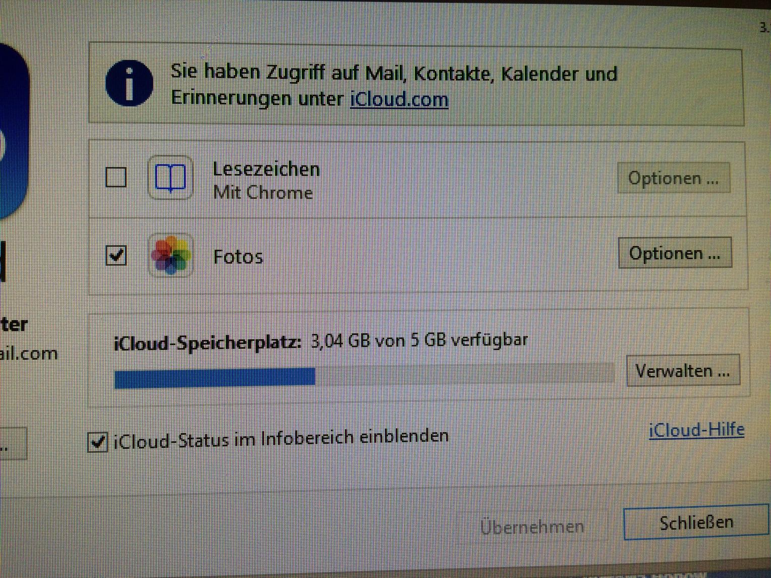Open the iCloud-Hilfe link
The width and height of the screenshot is (771, 578).
click(696, 430)
